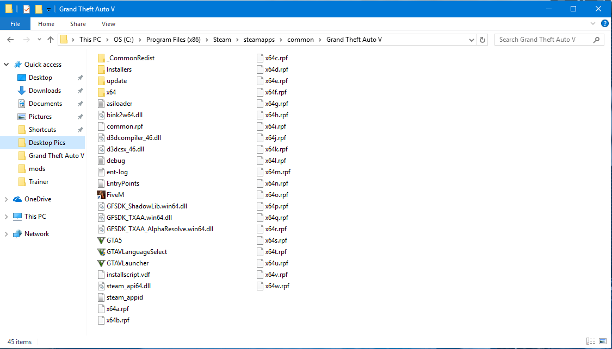
Task: Jump to OS (C:) in breadcrumb
Action: 123,40
